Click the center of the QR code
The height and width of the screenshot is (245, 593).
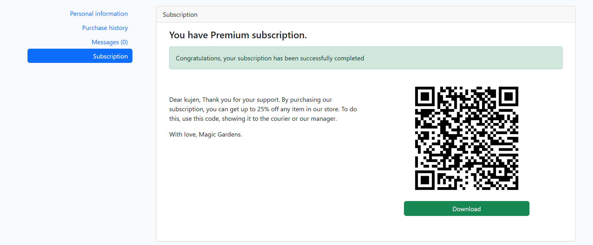(467, 138)
